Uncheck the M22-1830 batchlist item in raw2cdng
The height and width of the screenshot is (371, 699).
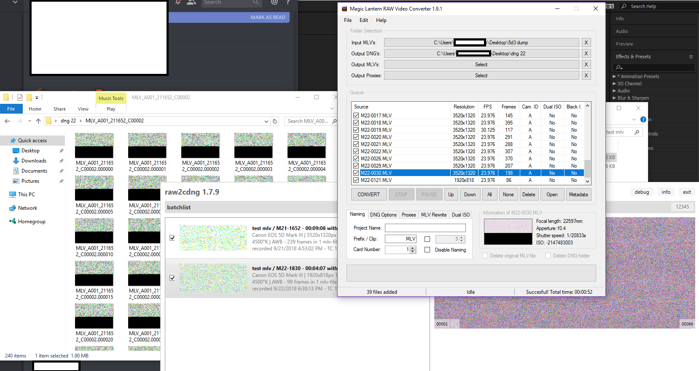tap(172, 278)
